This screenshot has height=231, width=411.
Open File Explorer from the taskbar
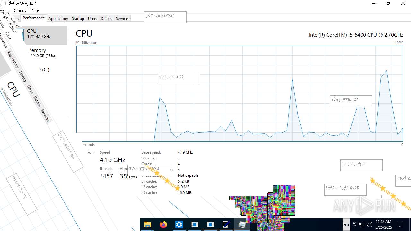(x=147, y=225)
